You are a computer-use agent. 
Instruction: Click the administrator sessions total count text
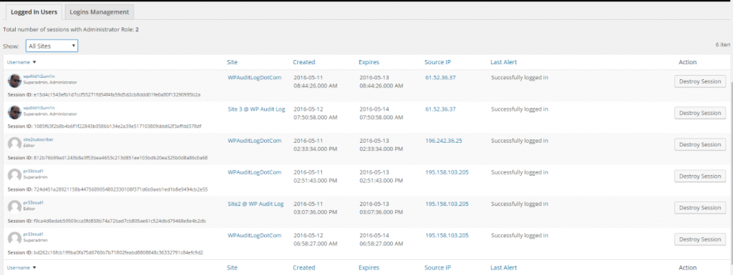click(x=71, y=29)
